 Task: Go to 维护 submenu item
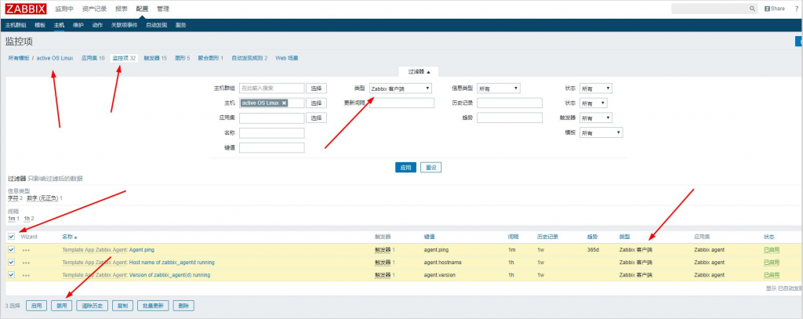tap(78, 25)
